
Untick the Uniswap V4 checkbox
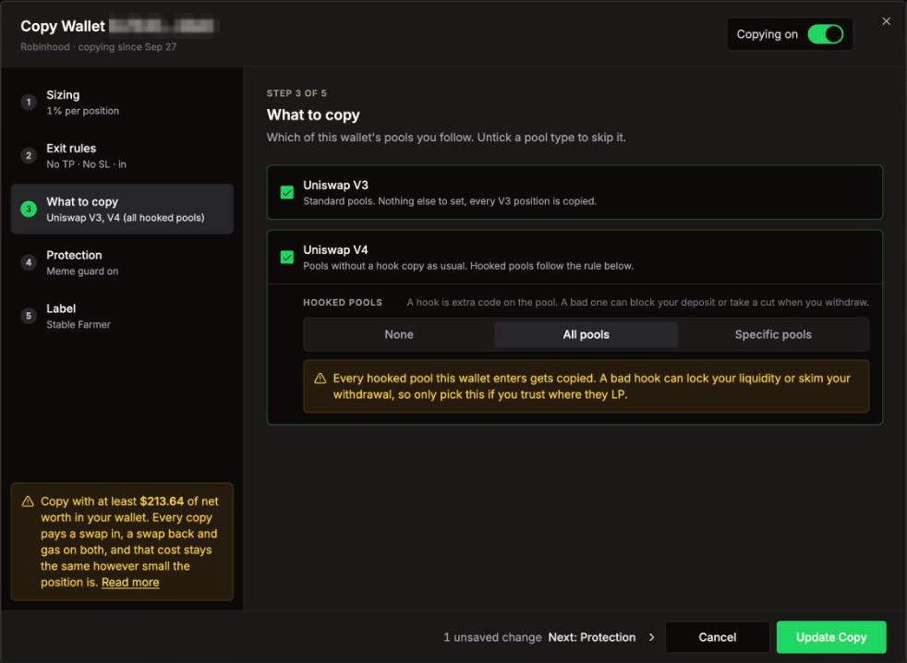[x=287, y=257]
